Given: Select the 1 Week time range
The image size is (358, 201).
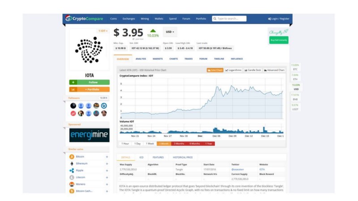Looking at the screenshot, I should point(150,144).
